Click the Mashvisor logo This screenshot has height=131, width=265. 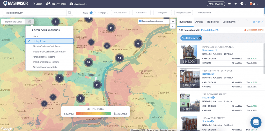click(x=15, y=3)
